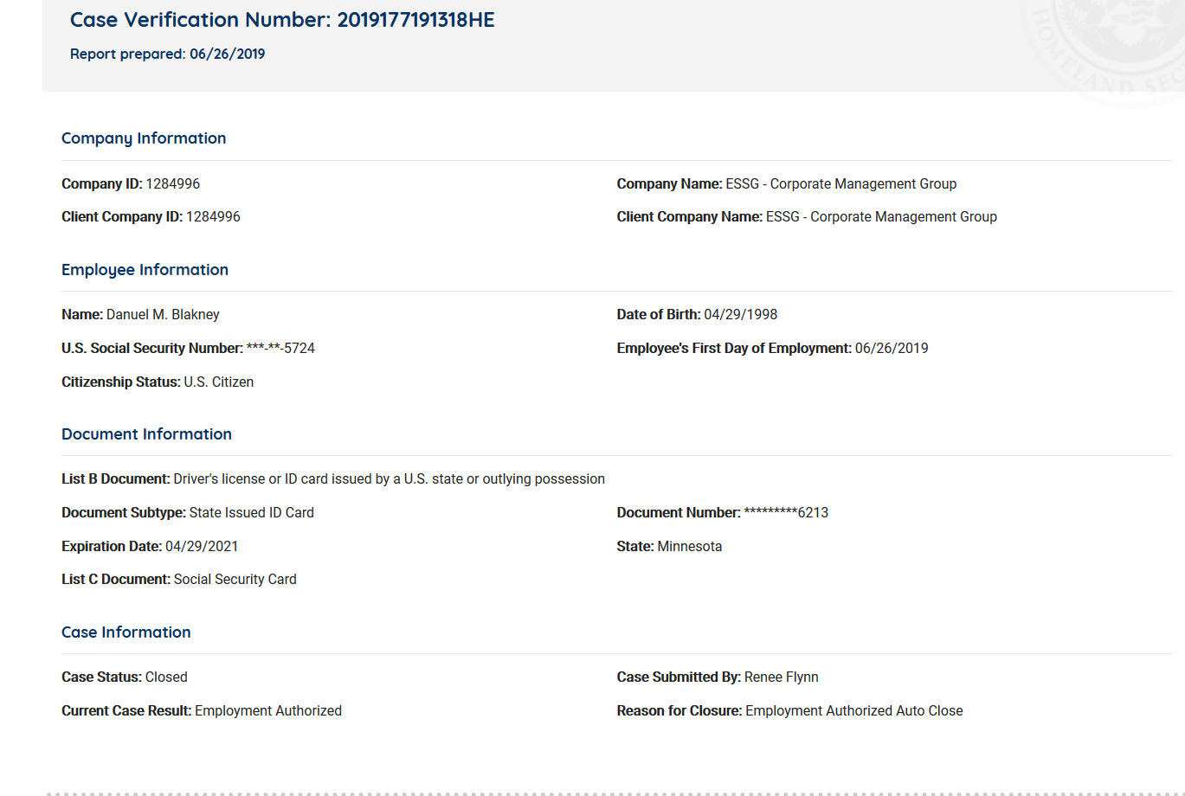The height and width of the screenshot is (796, 1185).
Task: Click the Employee's First Day of Employment date
Action: pyautogui.click(x=891, y=349)
